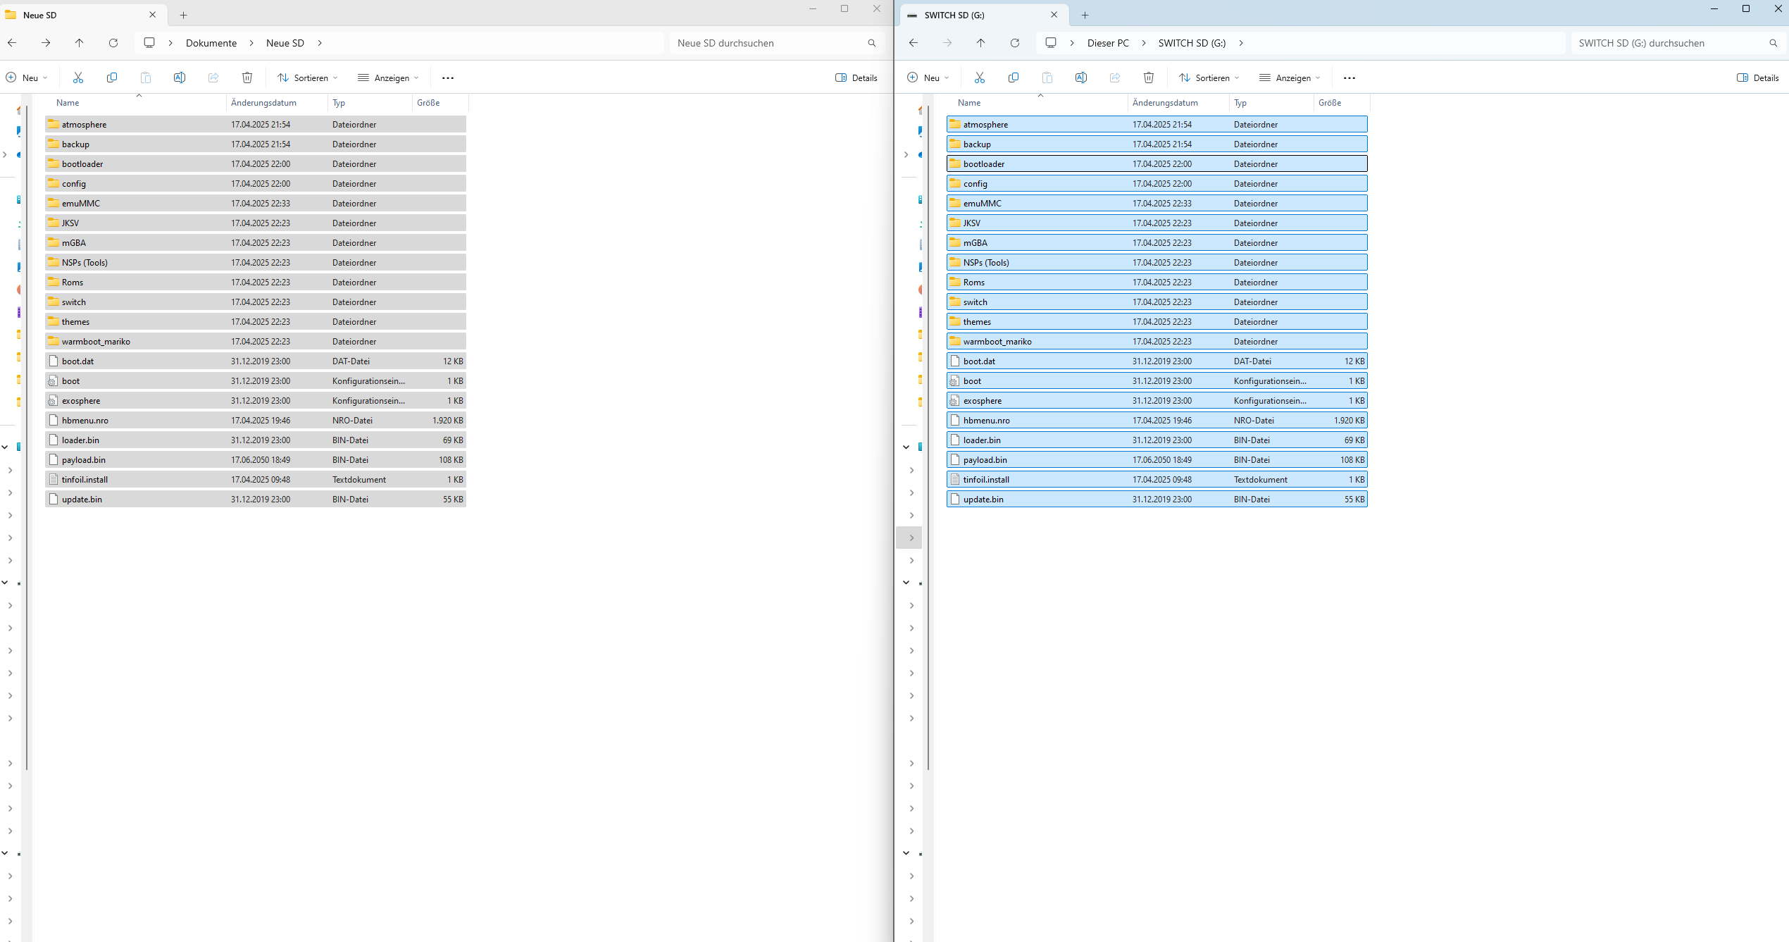This screenshot has height=942, width=1789.
Task: Click the Dokumente breadcrumb in the address bar
Action: pos(211,43)
